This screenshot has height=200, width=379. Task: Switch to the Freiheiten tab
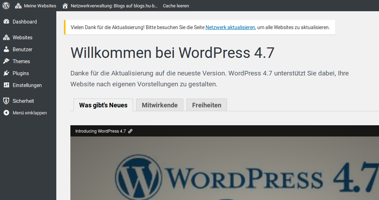tap(207, 105)
